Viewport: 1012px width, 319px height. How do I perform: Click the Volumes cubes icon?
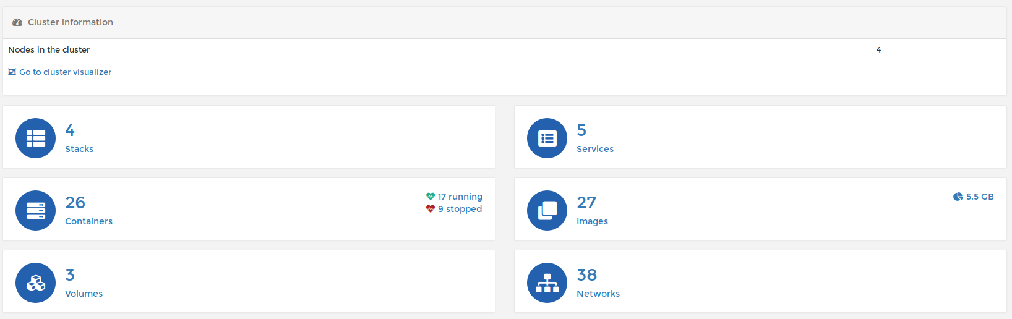pyautogui.click(x=35, y=283)
